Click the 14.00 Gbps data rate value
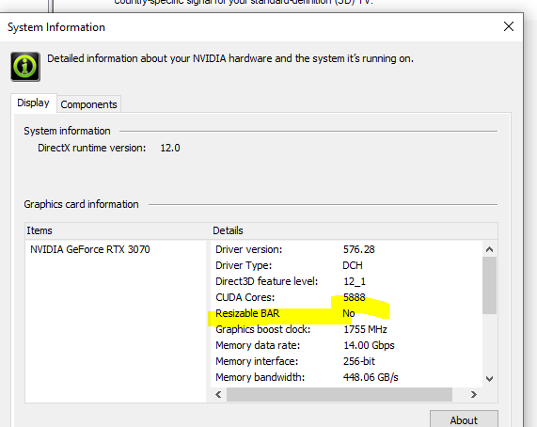 (369, 345)
